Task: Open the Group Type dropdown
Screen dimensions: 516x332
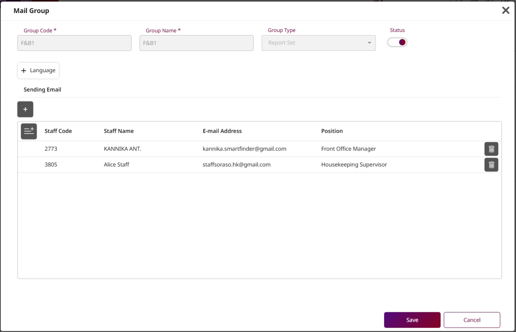Action: coord(318,43)
